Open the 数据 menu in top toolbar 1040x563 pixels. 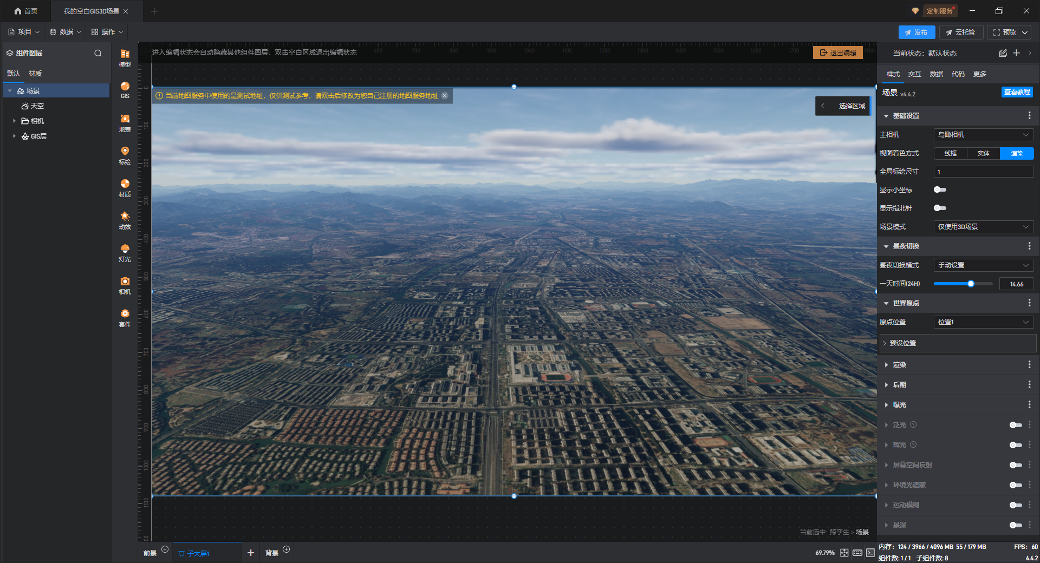click(66, 32)
